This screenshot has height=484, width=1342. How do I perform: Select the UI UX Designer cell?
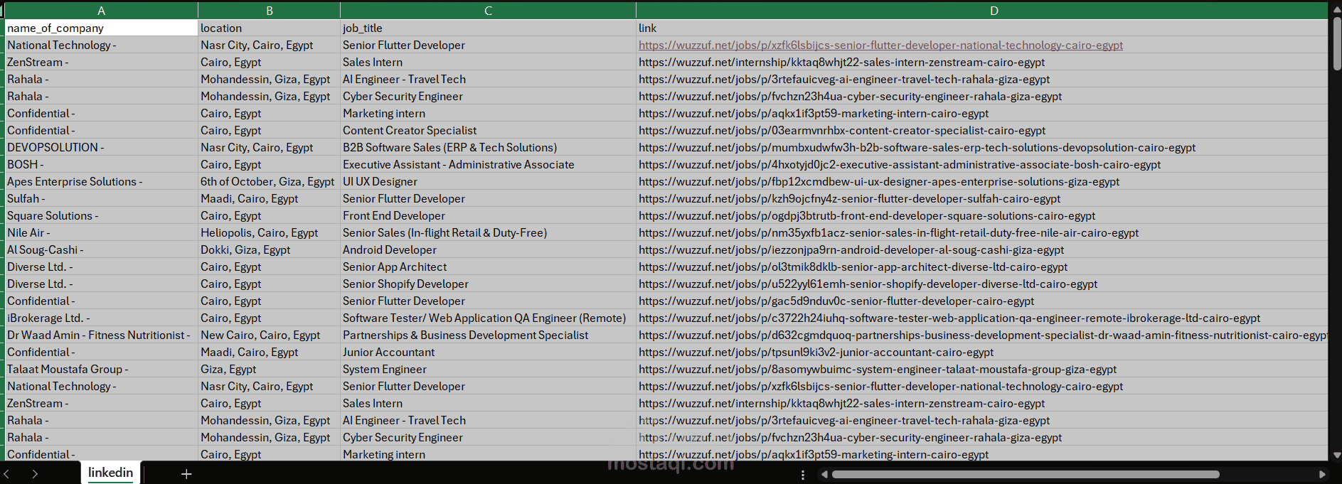(488, 181)
